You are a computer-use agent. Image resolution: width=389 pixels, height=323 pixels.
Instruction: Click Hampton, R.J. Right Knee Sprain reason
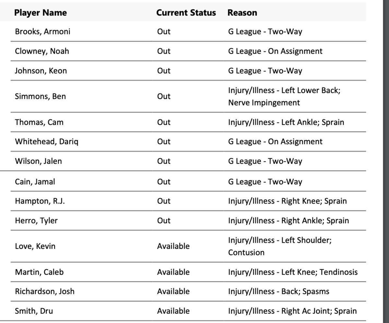coord(287,201)
